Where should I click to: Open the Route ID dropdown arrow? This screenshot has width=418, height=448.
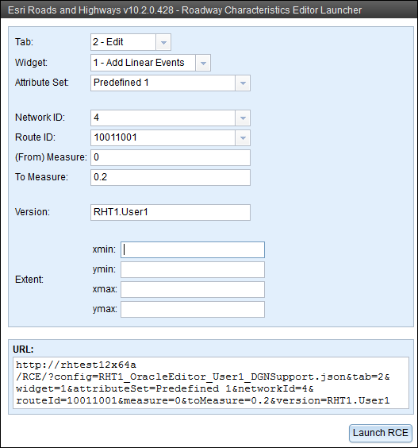tap(243, 138)
